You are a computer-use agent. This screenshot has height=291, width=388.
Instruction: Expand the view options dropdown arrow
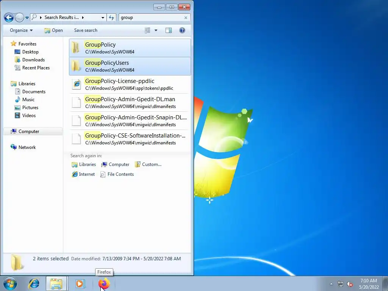(156, 30)
